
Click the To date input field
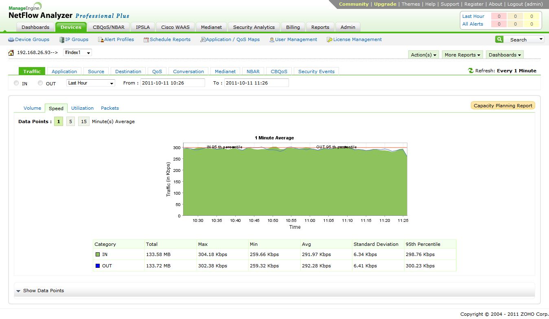pyautogui.click(x=256, y=83)
